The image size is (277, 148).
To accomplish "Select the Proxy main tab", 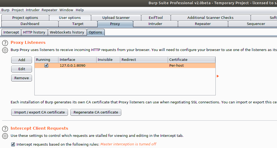I will coord(115,24).
